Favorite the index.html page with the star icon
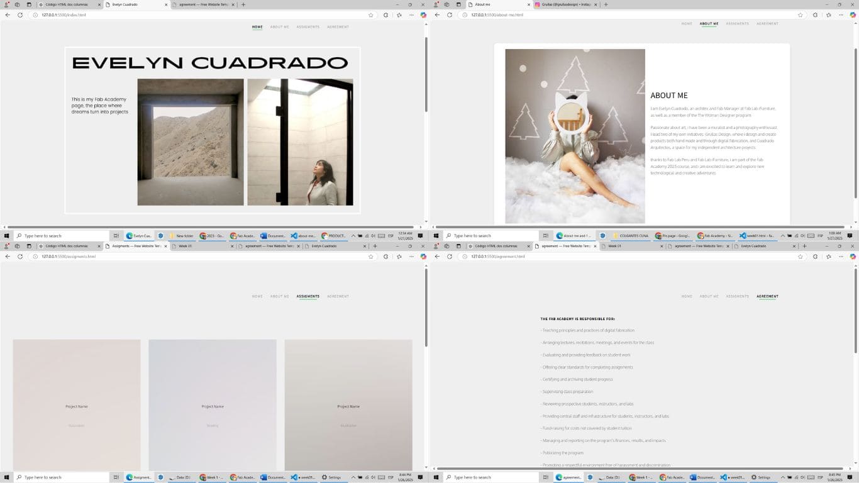The height and width of the screenshot is (483, 859). (x=371, y=14)
